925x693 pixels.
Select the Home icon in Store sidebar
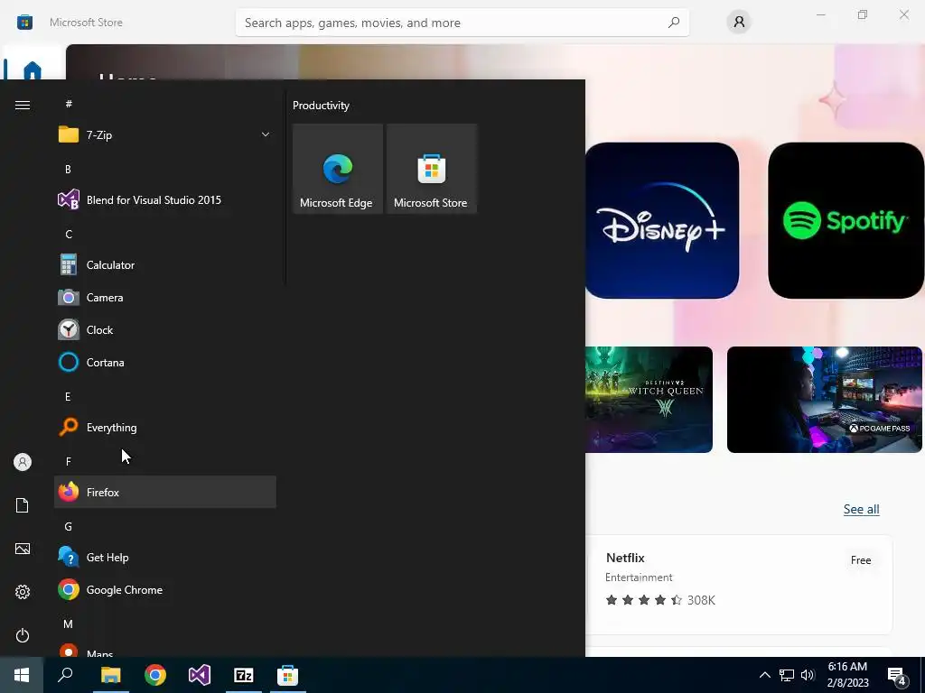point(33,70)
